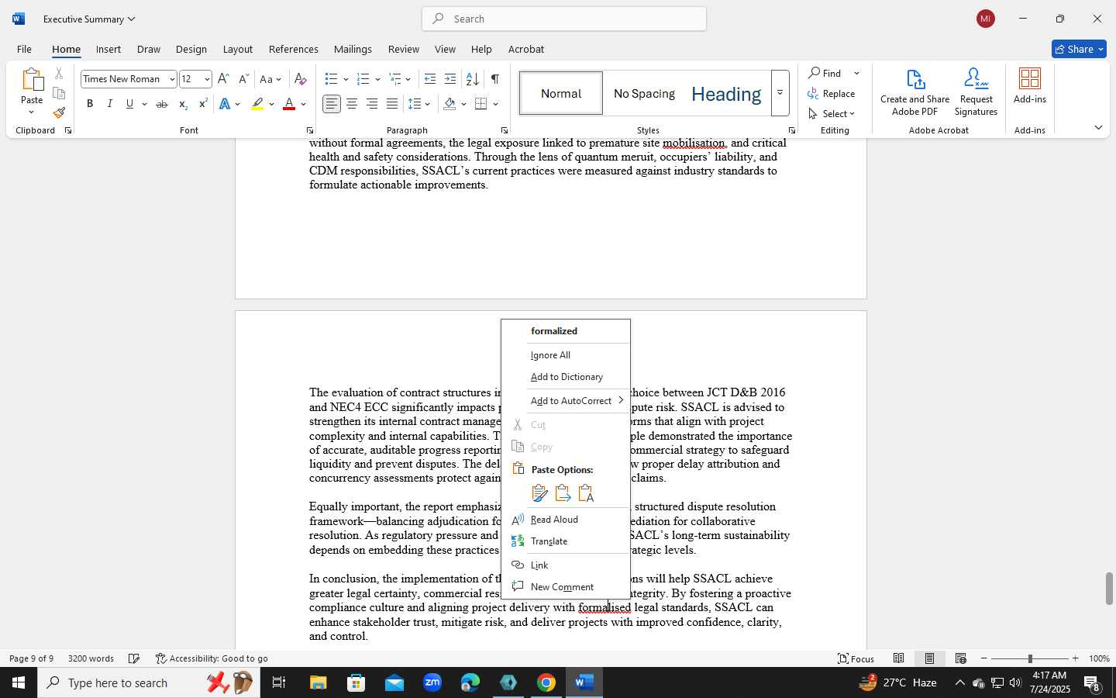Click Read Aloud in context menu
1116x698 pixels.
[x=566, y=520]
